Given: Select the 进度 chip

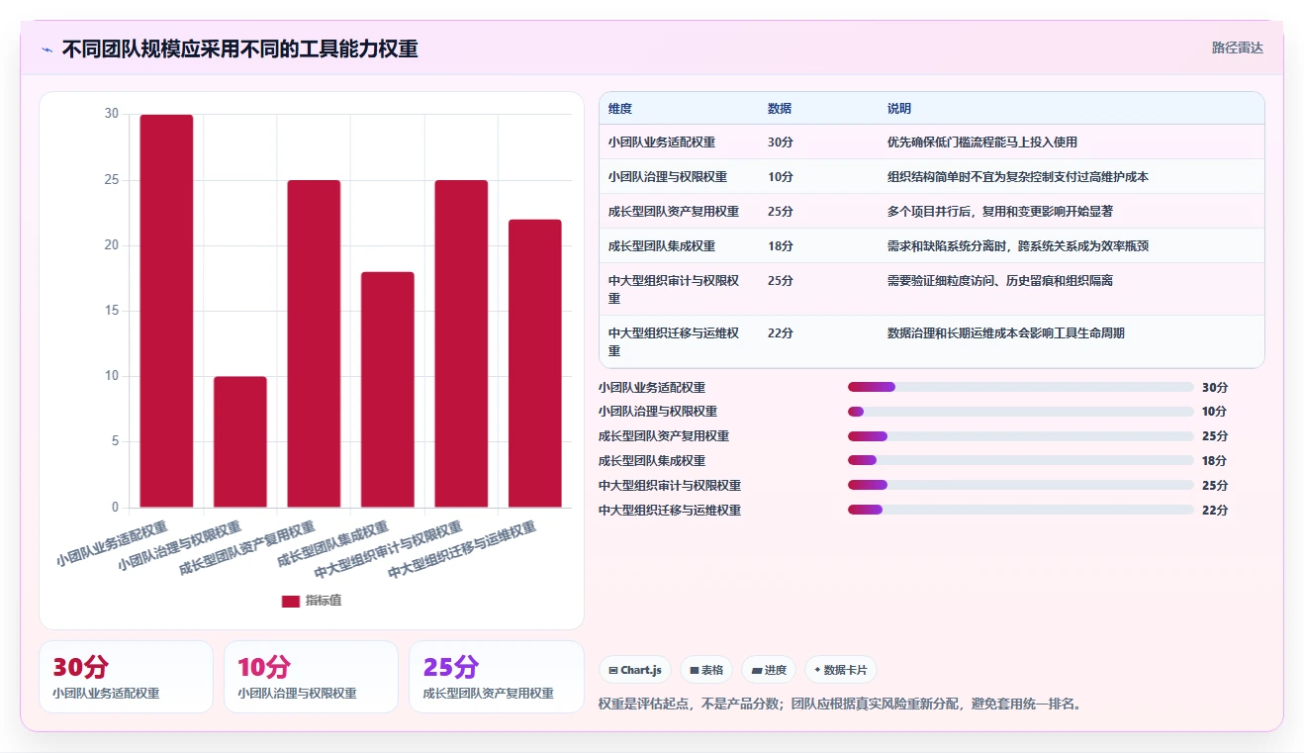Looking at the screenshot, I should point(769,670).
